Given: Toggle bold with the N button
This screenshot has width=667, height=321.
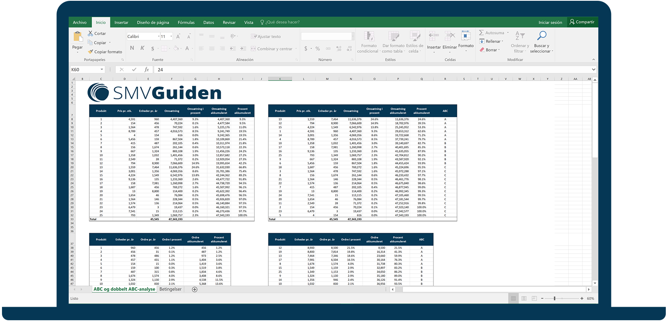Looking at the screenshot, I should pyautogui.click(x=132, y=48).
